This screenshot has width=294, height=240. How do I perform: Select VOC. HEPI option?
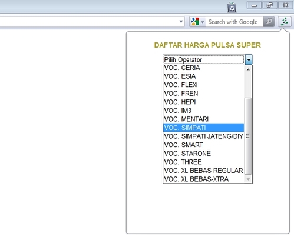[203, 102]
